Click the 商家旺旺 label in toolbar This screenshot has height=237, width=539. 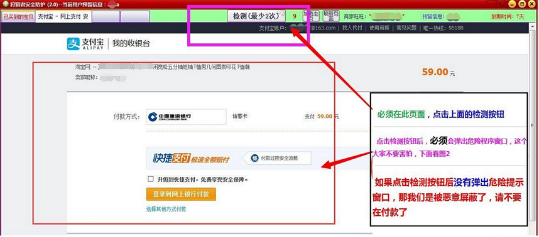click(x=356, y=16)
